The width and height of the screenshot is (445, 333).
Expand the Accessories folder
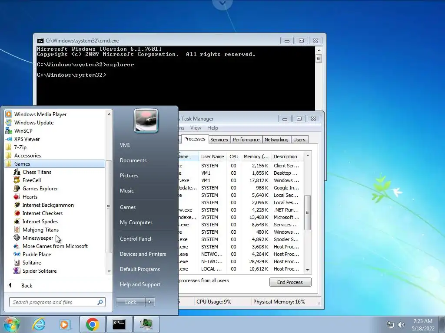click(27, 156)
